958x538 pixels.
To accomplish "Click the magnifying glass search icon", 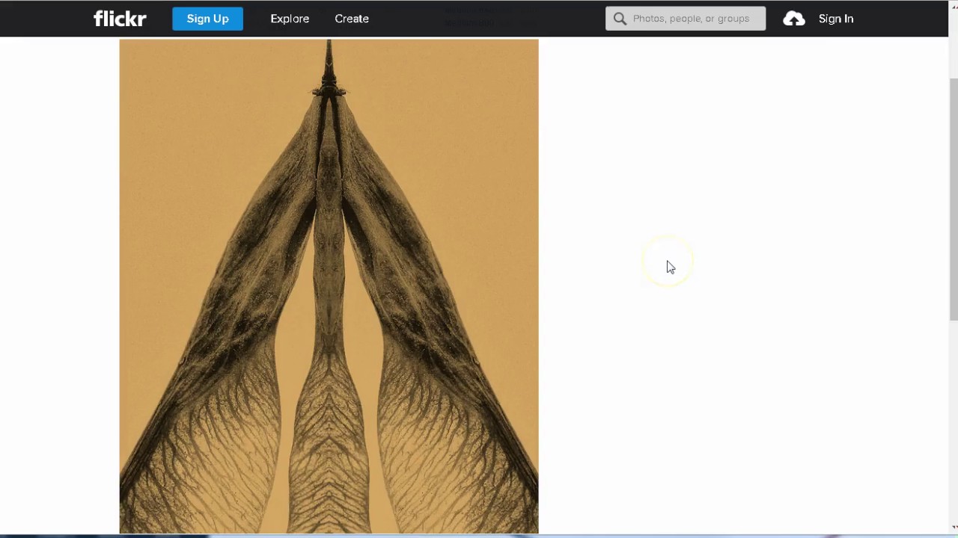I will (620, 19).
